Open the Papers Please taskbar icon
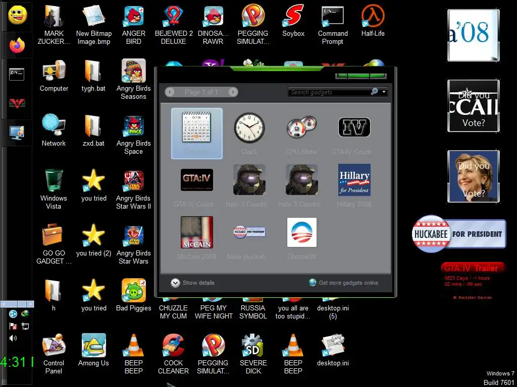The width and height of the screenshot is (517, 387). coord(17,104)
